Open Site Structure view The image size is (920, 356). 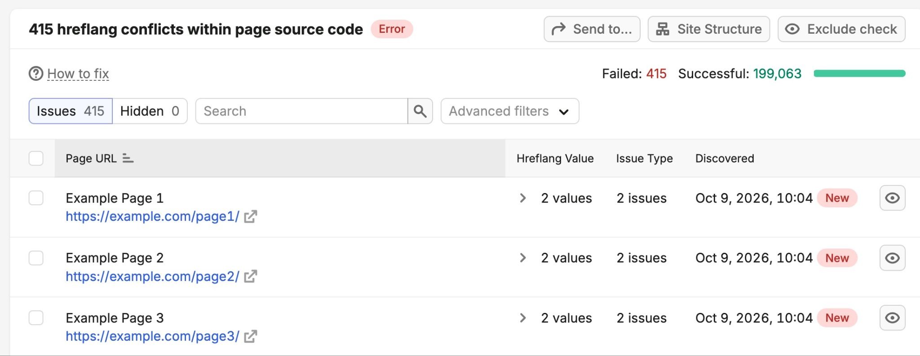(709, 29)
